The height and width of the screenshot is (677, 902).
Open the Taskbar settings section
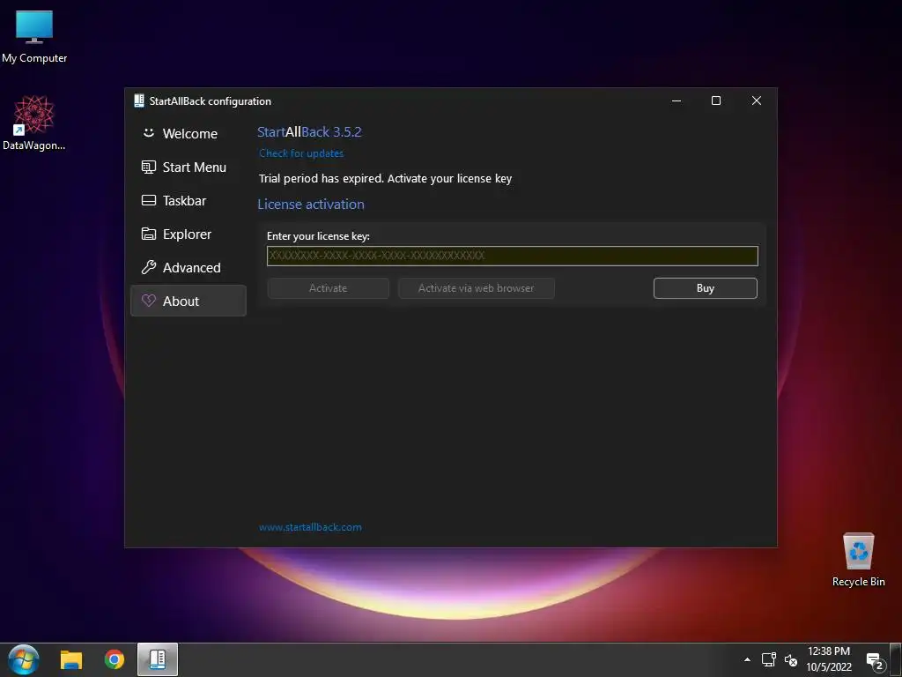[x=189, y=200]
